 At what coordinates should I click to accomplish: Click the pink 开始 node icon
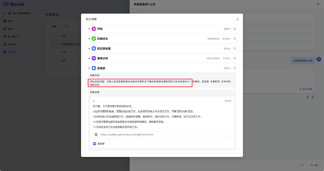pos(94,29)
